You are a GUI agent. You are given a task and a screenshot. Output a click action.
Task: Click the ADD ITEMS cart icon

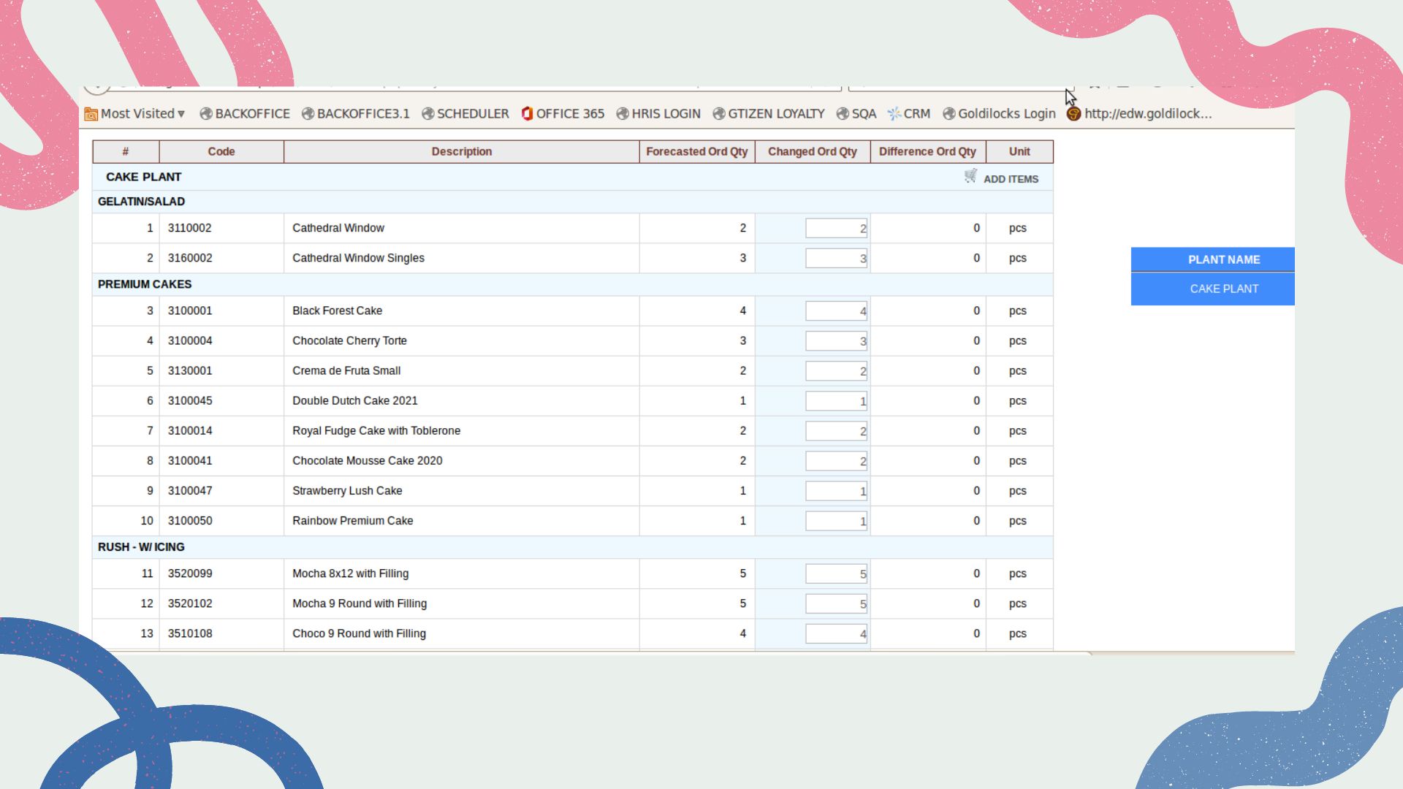[x=970, y=176]
